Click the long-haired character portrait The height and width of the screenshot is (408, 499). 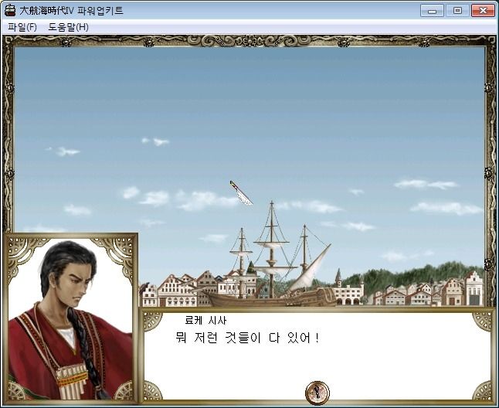pos(70,318)
